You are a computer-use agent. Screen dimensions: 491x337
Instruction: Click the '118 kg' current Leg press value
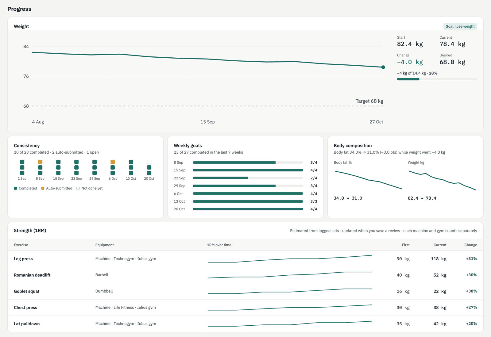coord(439,259)
